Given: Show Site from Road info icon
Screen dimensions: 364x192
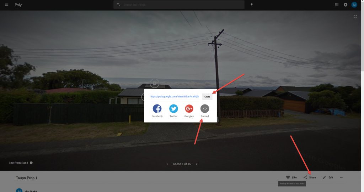Looking at the screenshot, I should pos(31,163).
